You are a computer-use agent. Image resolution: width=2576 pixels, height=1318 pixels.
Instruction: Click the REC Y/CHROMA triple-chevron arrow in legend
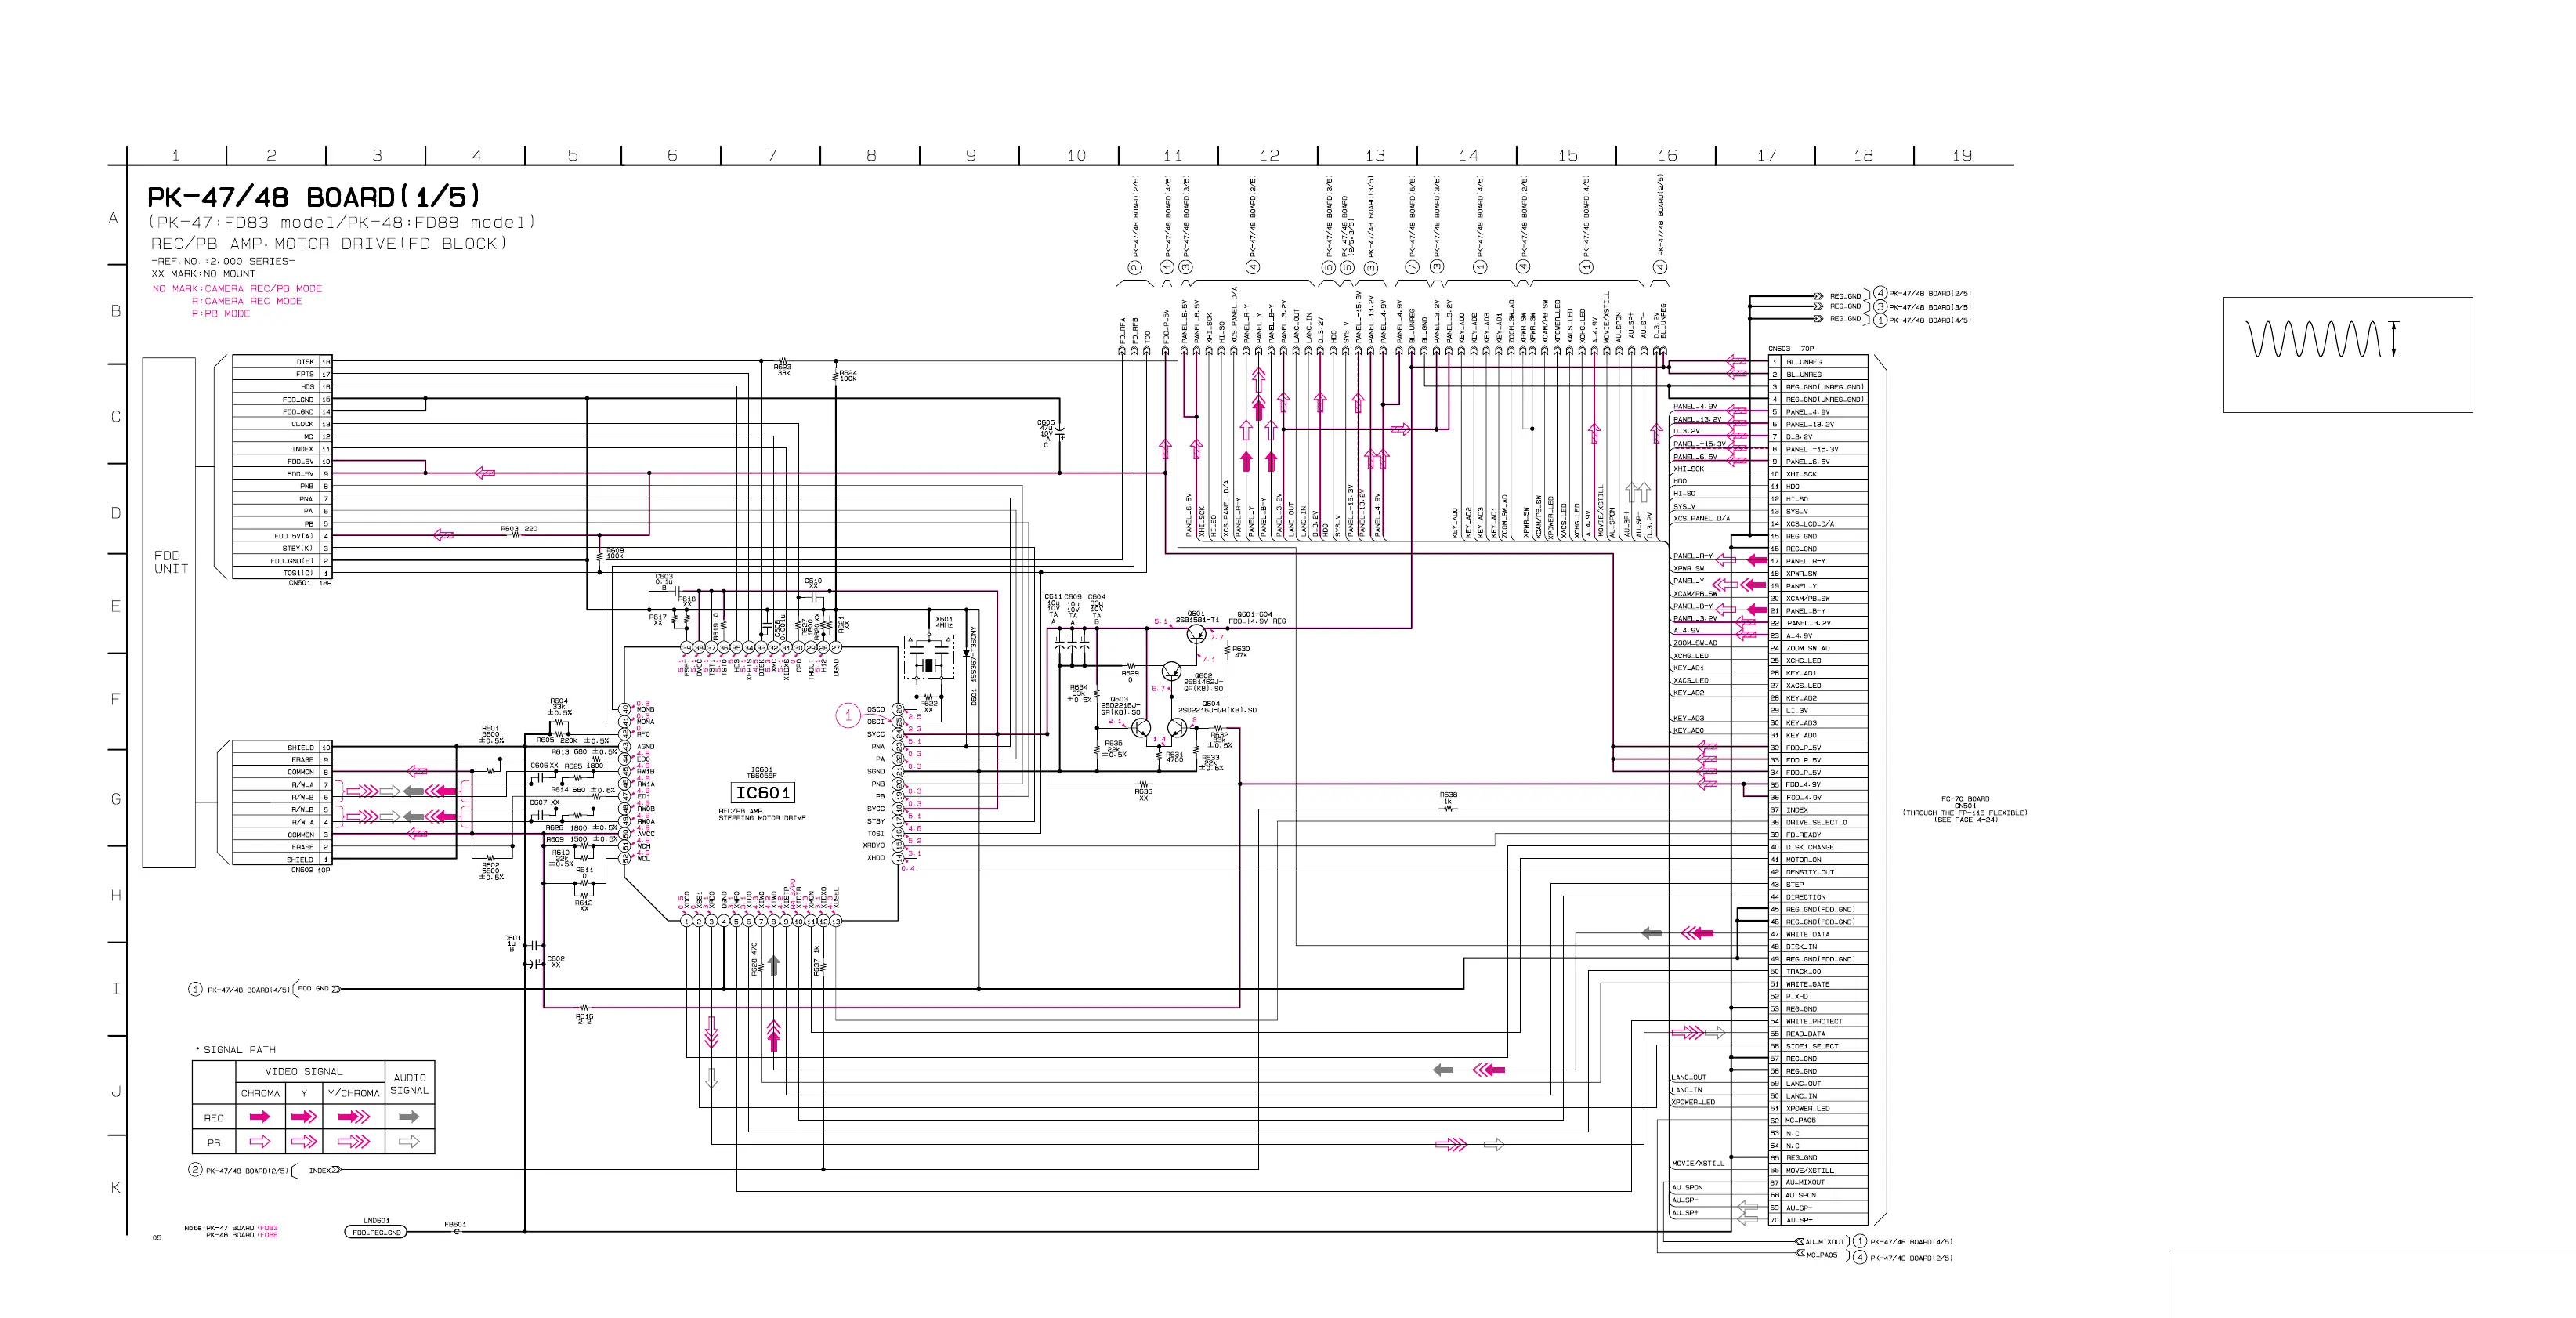[x=353, y=1117]
